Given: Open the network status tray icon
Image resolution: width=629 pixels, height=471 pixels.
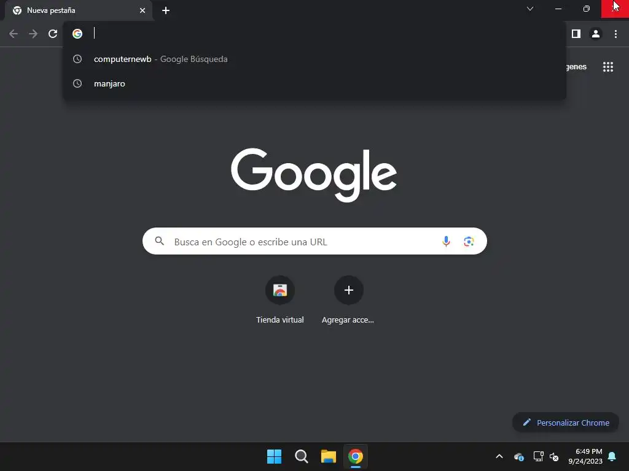Looking at the screenshot, I should pos(538,456).
